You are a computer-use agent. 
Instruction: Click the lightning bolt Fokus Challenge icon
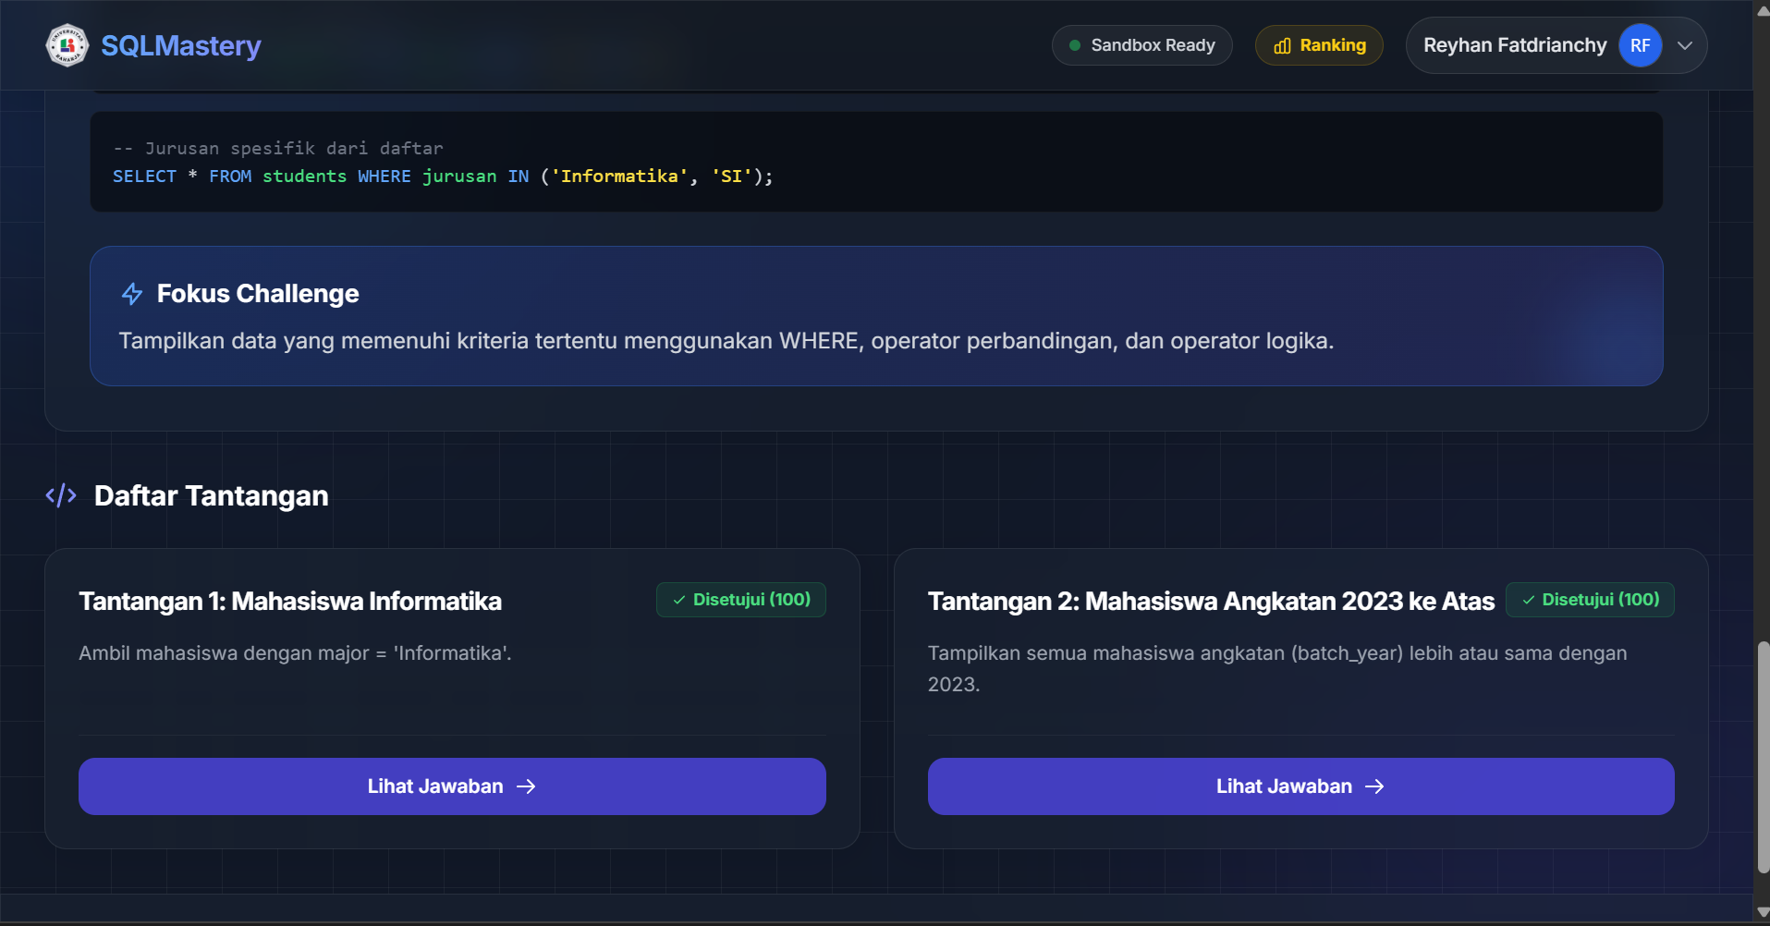132,294
